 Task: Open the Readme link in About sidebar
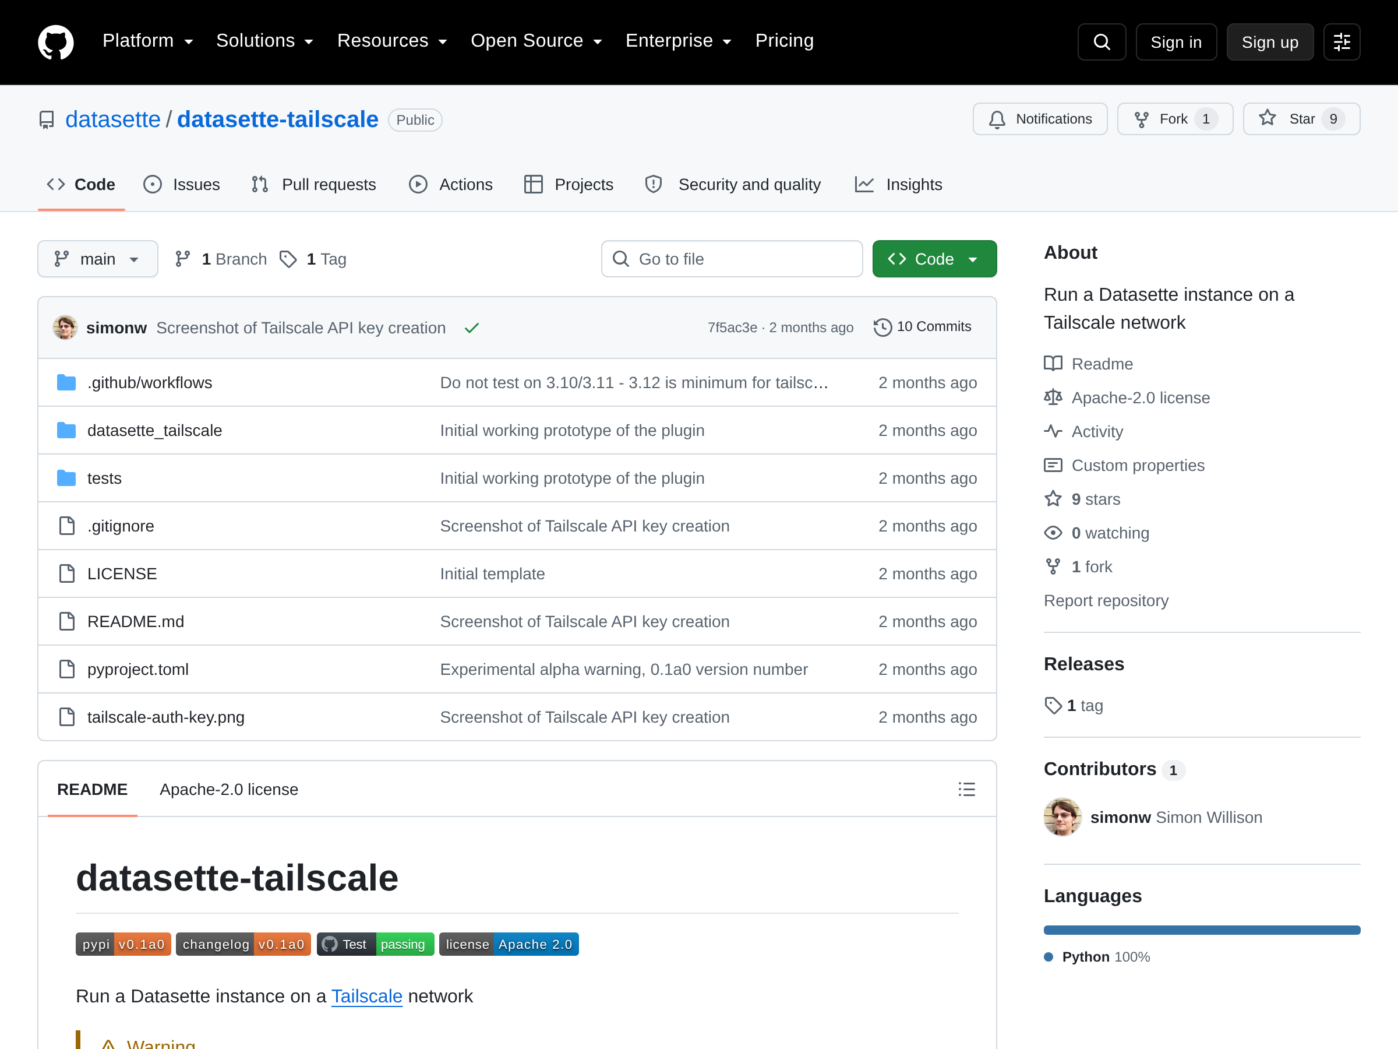(1088, 364)
